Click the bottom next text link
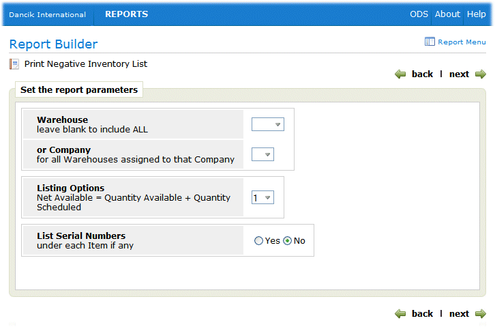This screenshot has height=327, width=495. [459, 314]
